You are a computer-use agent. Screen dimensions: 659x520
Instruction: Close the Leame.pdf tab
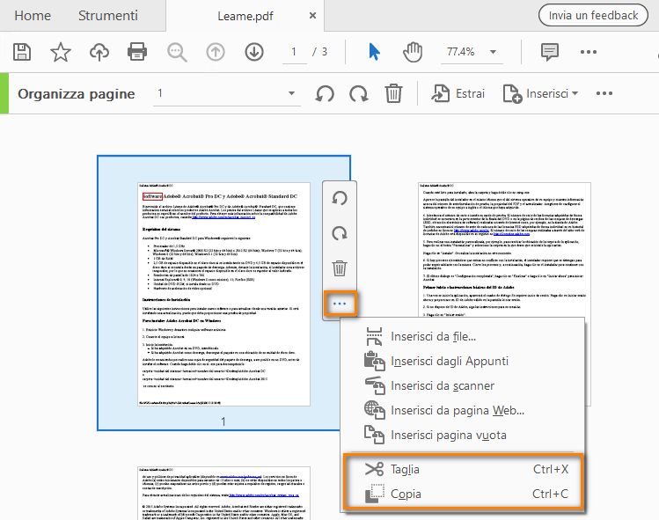point(312,16)
